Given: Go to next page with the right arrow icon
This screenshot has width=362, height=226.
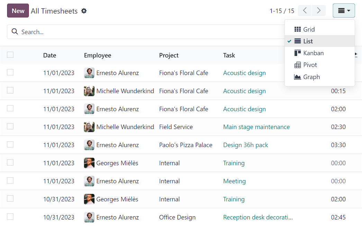Looking at the screenshot, I should click(319, 11).
